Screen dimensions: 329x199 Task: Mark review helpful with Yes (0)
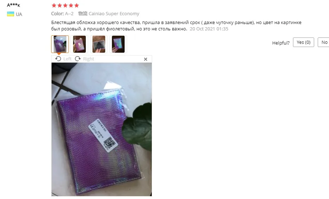pos(303,42)
